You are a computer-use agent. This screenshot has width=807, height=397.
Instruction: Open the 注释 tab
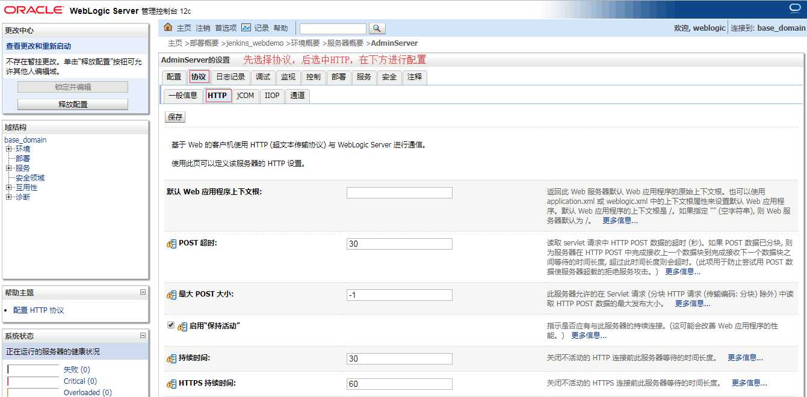415,77
